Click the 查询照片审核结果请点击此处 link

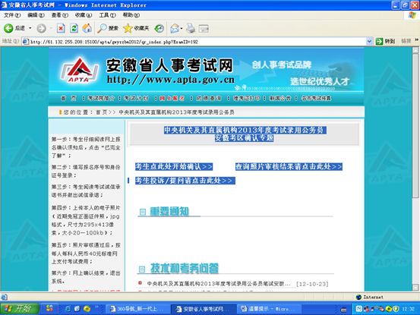pos(289,167)
